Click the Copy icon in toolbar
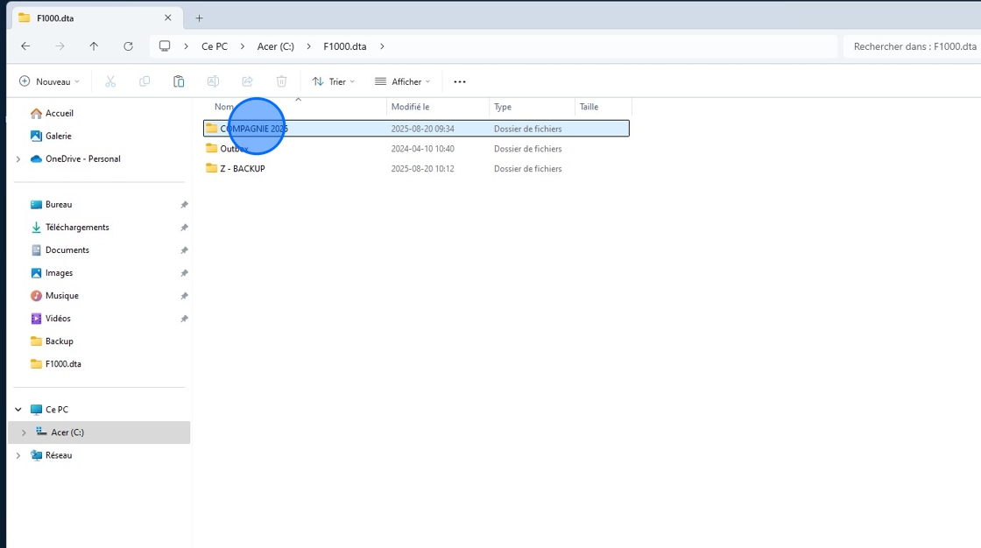 [145, 81]
